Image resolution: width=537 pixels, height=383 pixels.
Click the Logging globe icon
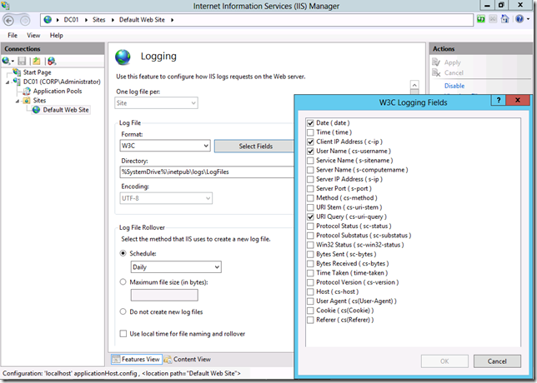pos(123,57)
